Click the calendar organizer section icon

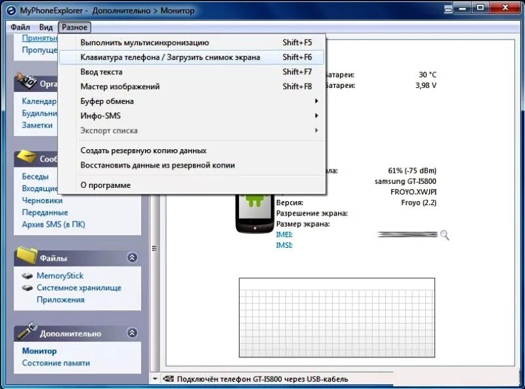27,80
